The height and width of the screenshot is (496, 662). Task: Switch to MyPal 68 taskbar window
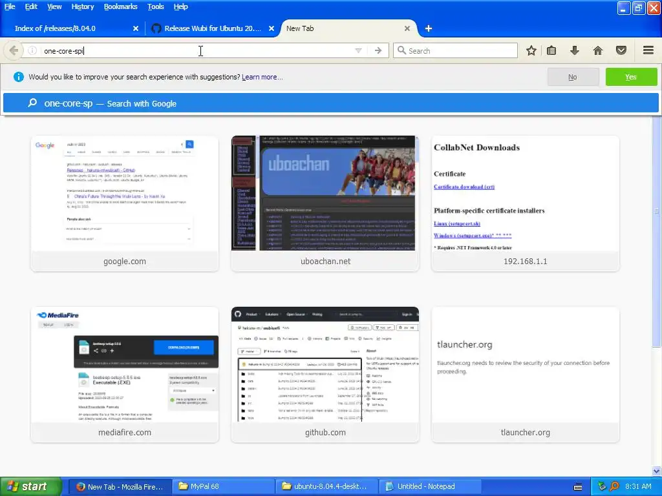pos(224,486)
